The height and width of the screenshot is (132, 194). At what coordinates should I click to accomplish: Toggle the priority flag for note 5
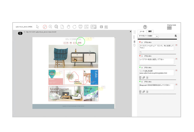176,85
